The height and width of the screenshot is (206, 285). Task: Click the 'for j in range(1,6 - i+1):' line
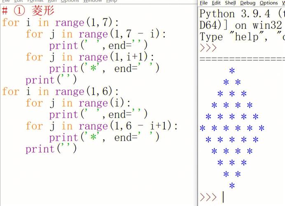pyautogui.click(x=101, y=126)
